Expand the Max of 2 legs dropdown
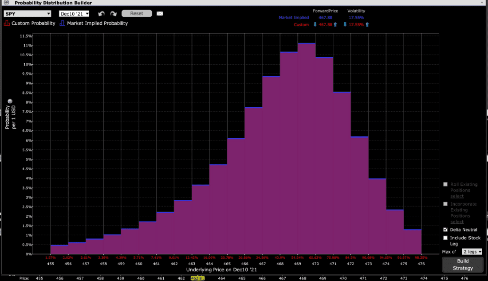The width and height of the screenshot is (488, 281). 472,252
